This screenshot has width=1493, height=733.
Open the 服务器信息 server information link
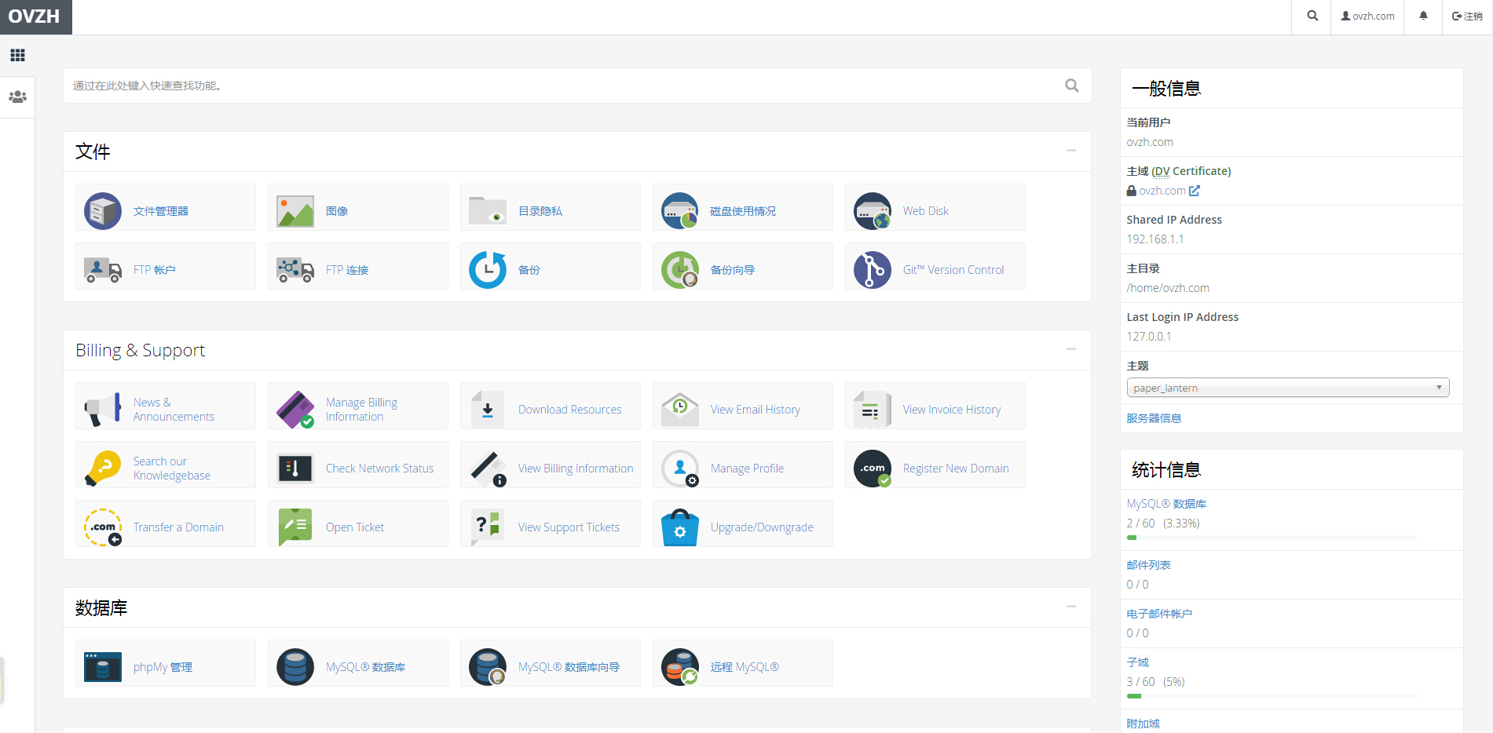click(1154, 418)
